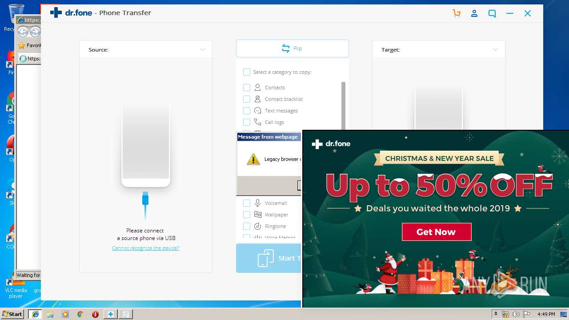
Task: Click the 'Contacts' category label
Action: [x=275, y=88]
